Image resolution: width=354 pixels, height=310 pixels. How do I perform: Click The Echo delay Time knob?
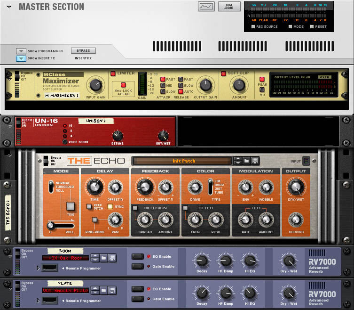(95, 187)
